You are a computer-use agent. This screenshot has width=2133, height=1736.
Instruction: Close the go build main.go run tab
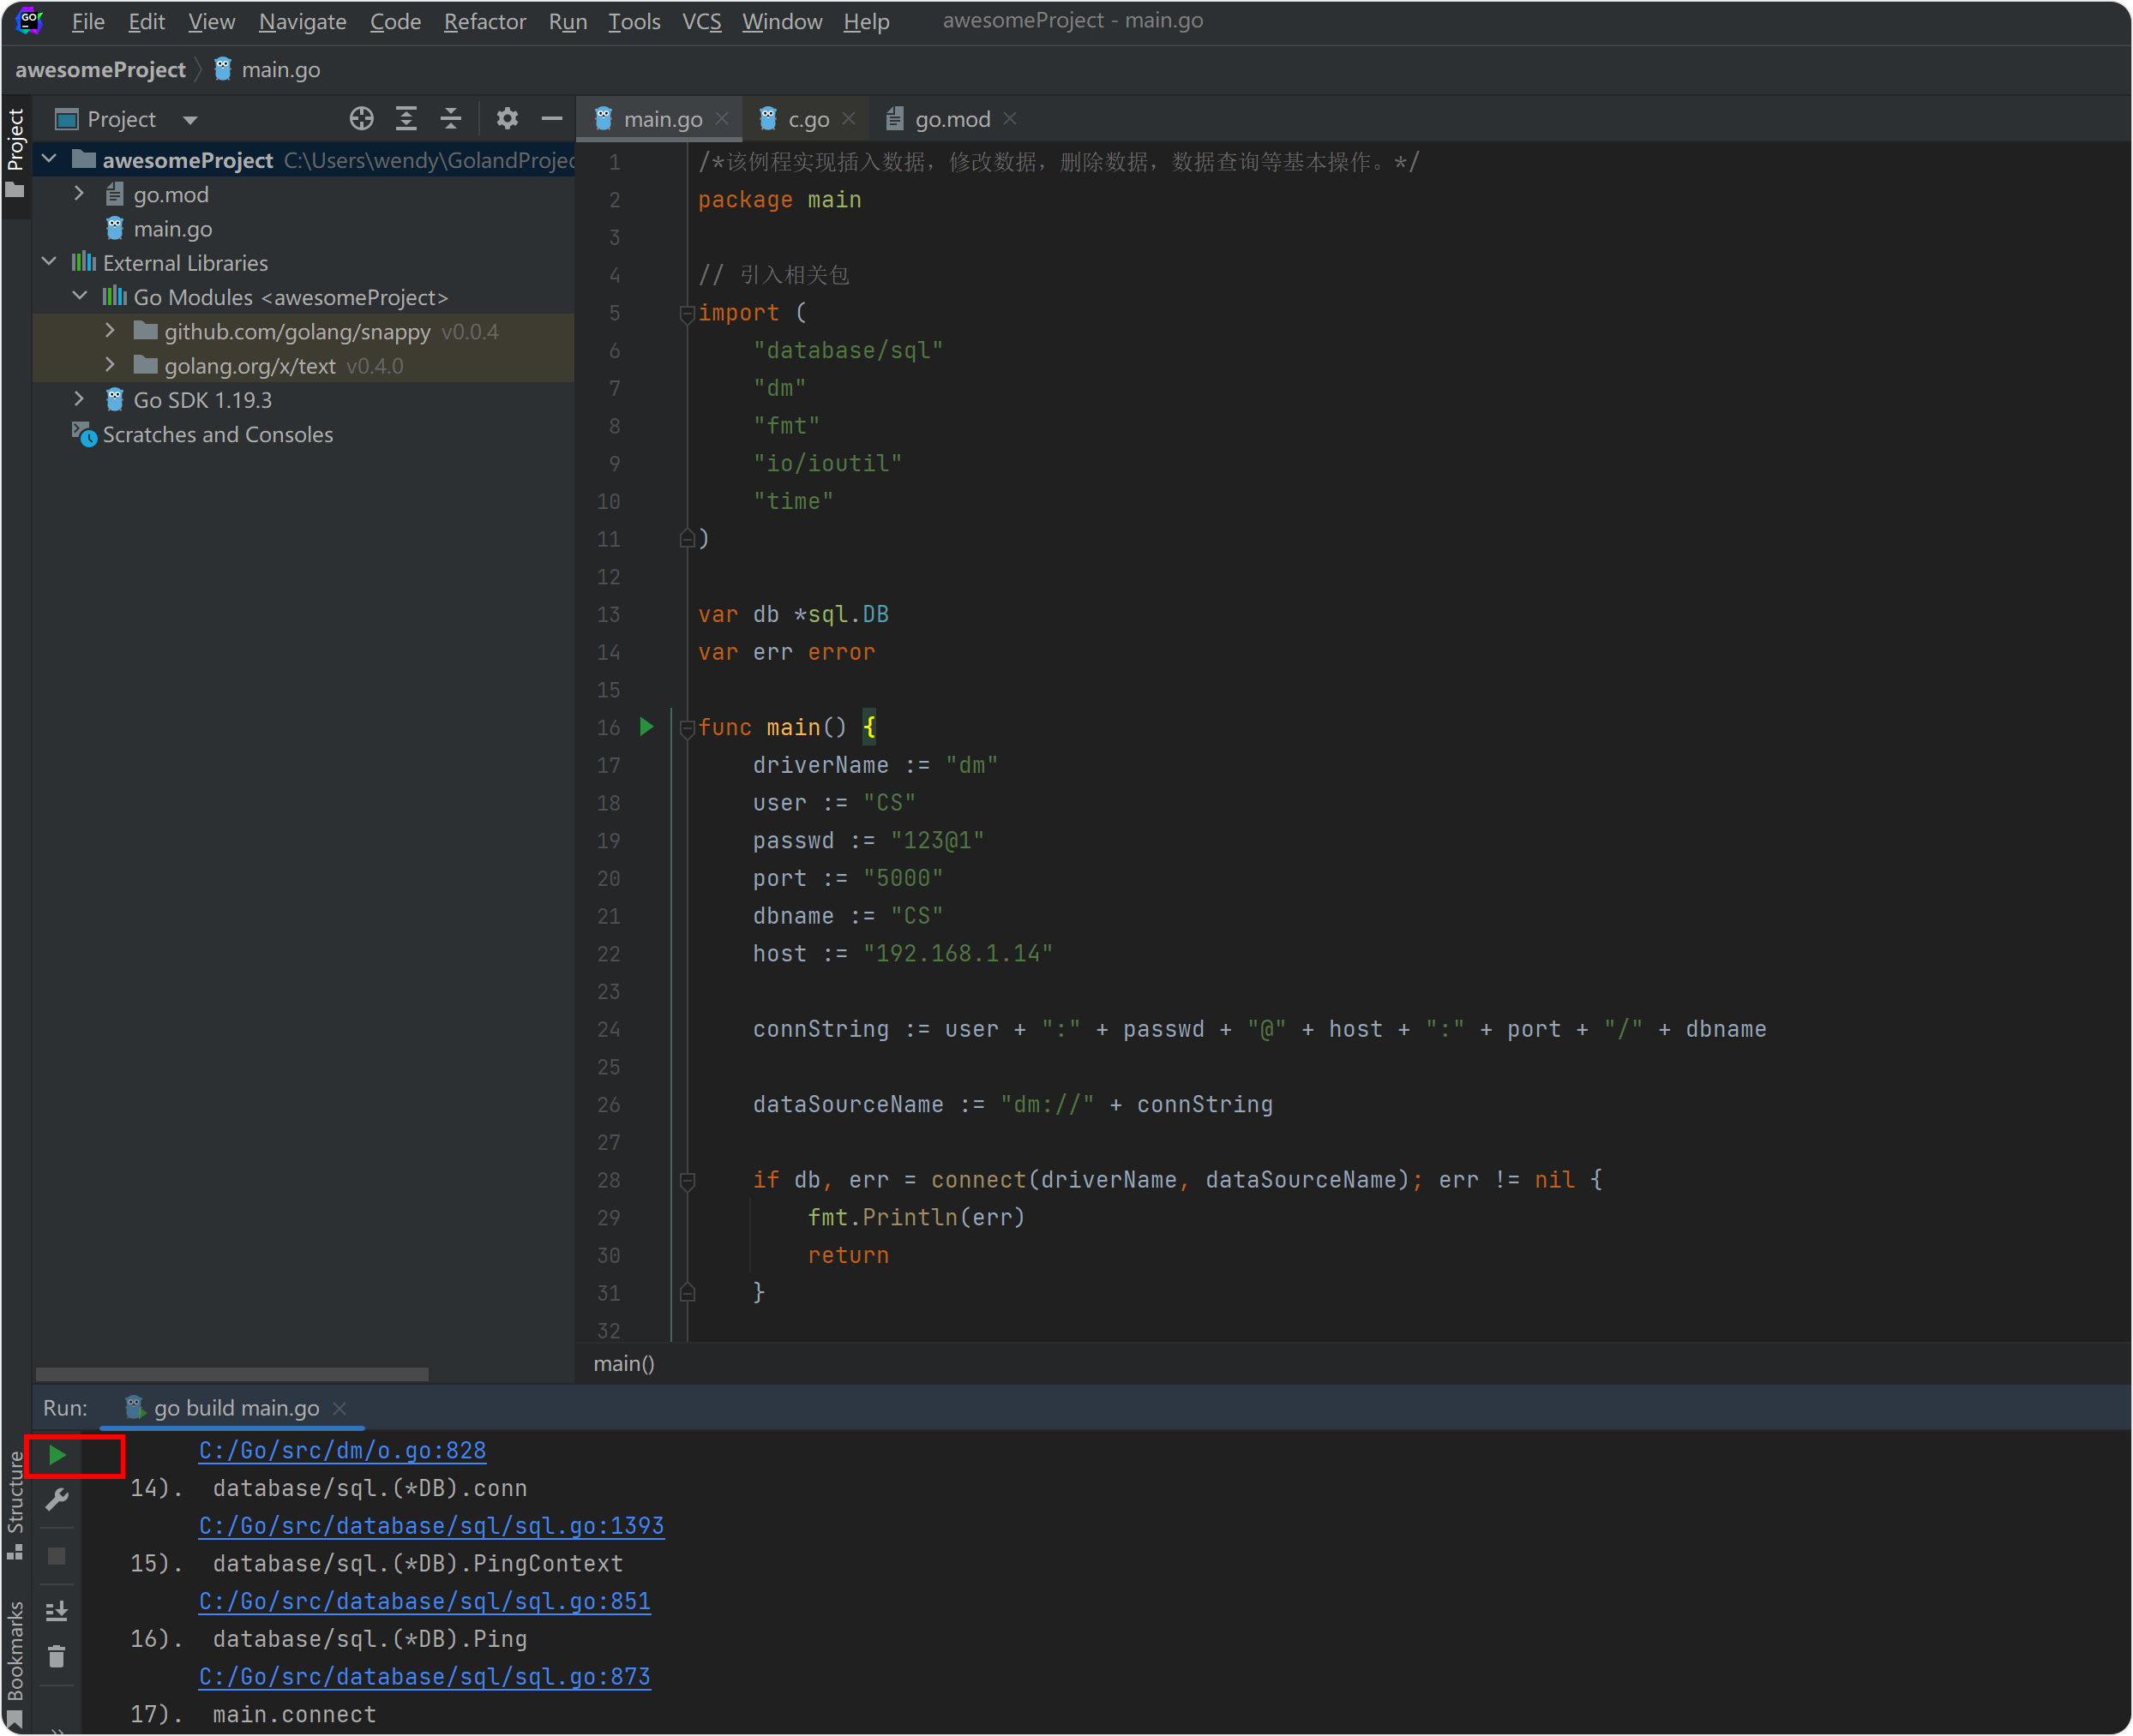click(339, 1408)
